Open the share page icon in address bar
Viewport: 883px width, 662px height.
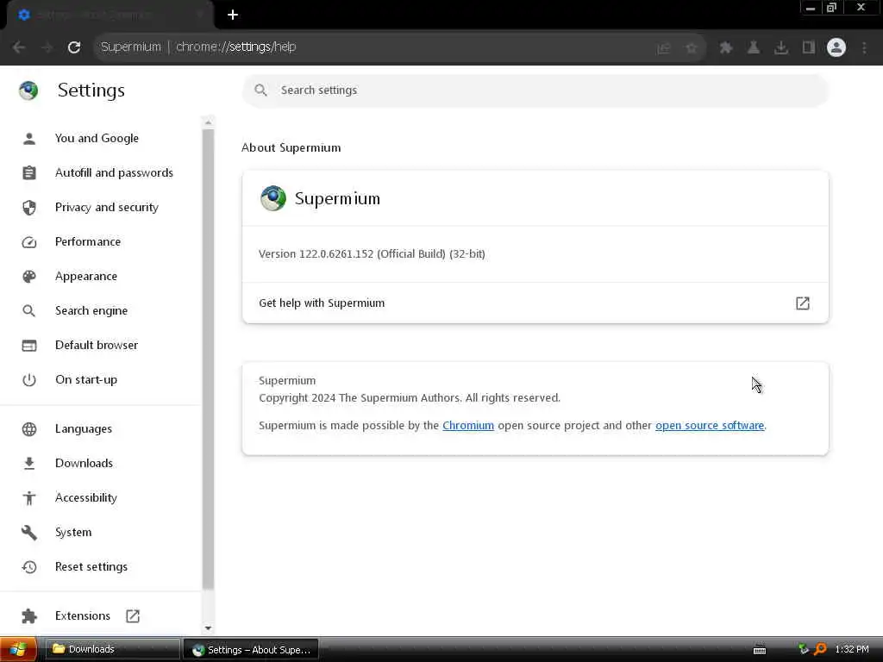tap(664, 48)
